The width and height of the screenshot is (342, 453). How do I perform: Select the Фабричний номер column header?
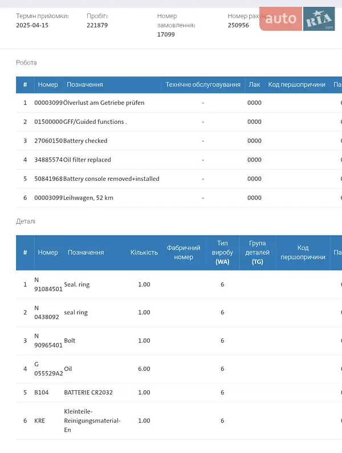(184, 252)
